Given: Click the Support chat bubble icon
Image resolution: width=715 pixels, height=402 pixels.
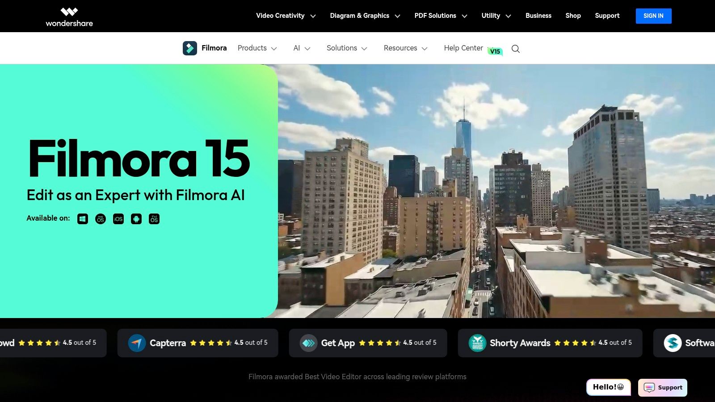Looking at the screenshot, I should (649, 388).
